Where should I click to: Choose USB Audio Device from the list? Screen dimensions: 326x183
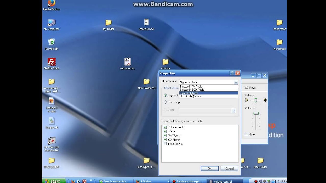point(209,96)
